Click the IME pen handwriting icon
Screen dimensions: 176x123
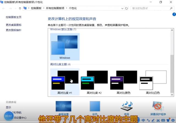tap(153, 120)
